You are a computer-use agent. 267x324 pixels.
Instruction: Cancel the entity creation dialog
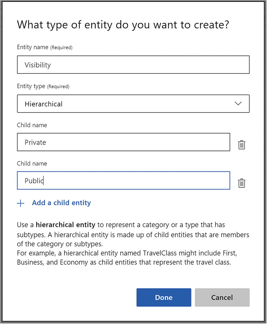click(222, 297)
